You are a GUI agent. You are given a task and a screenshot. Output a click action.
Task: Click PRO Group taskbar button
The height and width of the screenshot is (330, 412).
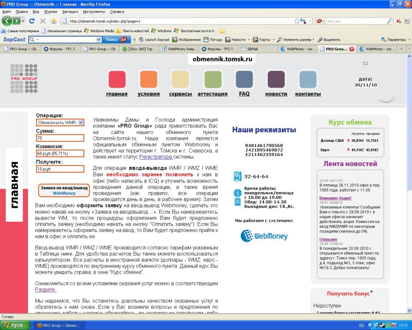pyautogui.click(x=59, y=326)
